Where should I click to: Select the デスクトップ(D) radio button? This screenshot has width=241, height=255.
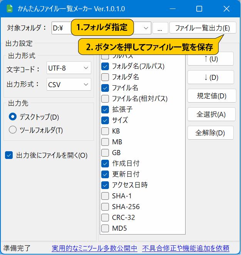[x=13, y=117]
